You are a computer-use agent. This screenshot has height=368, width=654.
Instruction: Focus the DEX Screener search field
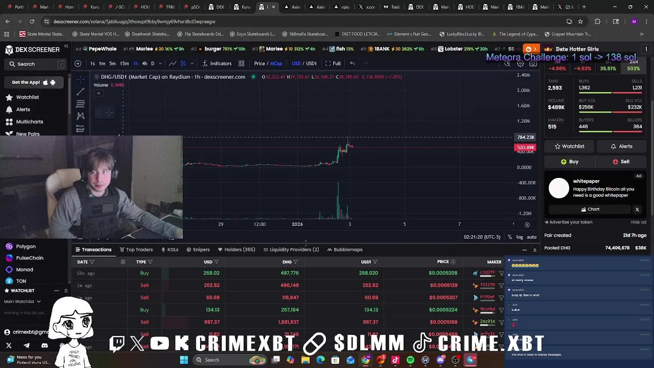tap(36, 64)
